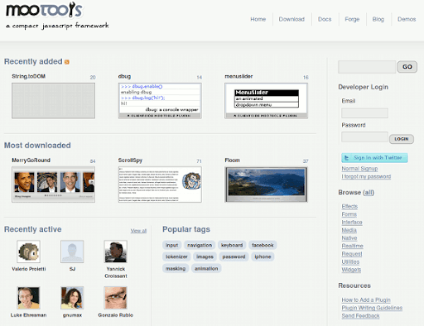
Task: Select the masking tag
Action: tap(176, 269)
